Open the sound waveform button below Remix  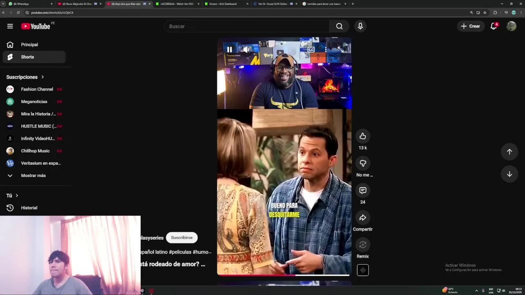363,270
